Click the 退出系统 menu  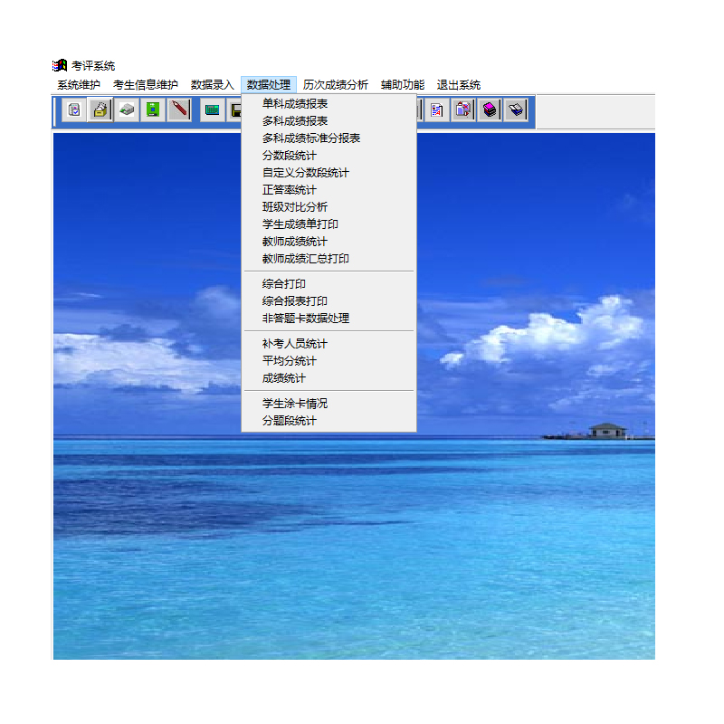(x=459, y=85)
